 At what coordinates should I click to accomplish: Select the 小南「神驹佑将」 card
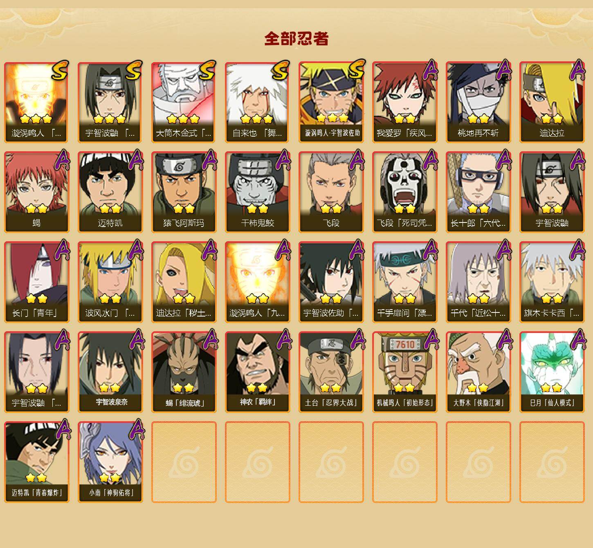pyautogui.click(x=110, y=462)
